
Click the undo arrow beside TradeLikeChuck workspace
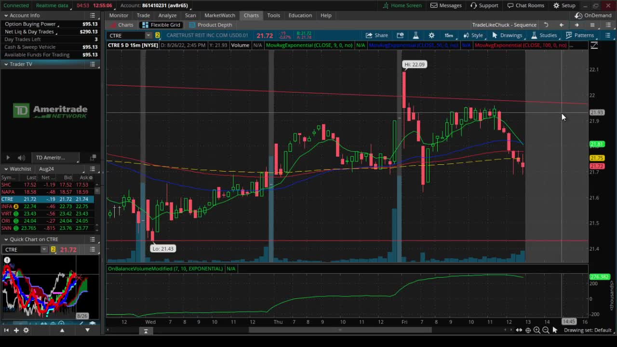pyautogui.click(x=546, y=25)
